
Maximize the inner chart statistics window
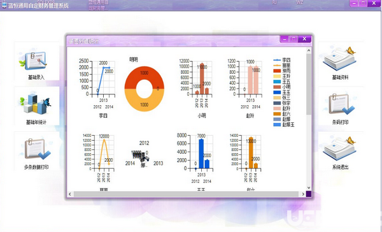click(294, 39)
